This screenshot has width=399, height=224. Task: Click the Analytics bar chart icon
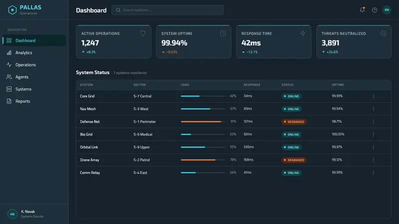pos(9,53)
